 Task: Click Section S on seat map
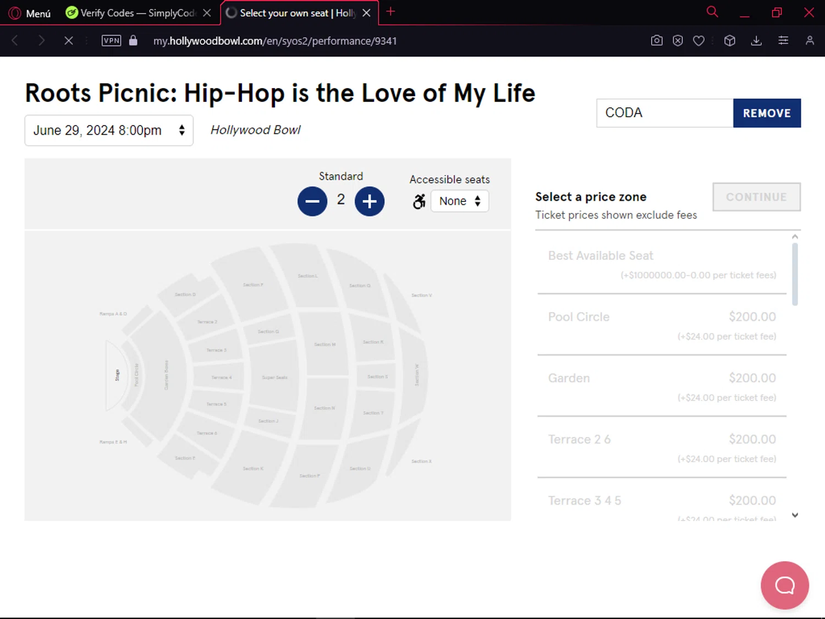coord(377,377)
